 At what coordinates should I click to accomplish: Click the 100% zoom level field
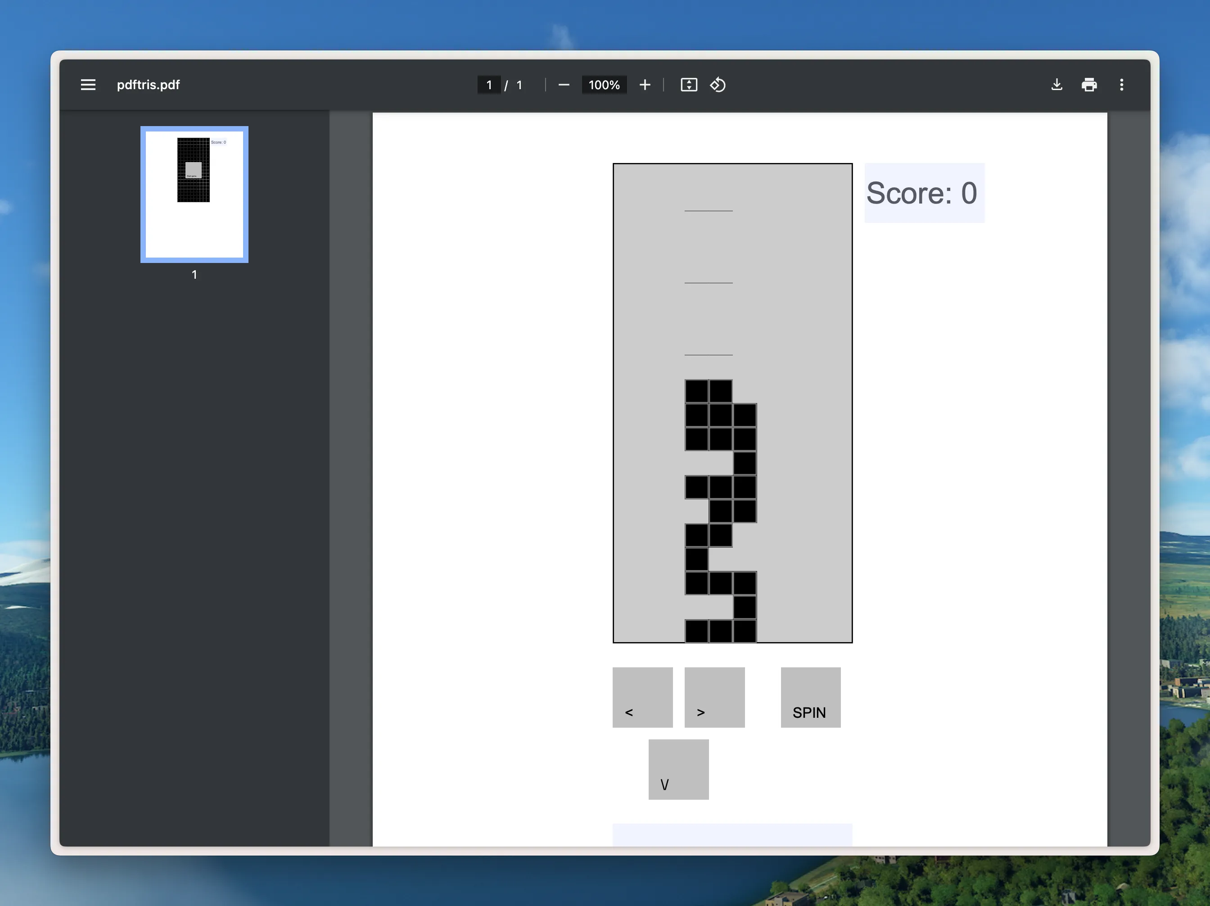click(x=604, y=85)
